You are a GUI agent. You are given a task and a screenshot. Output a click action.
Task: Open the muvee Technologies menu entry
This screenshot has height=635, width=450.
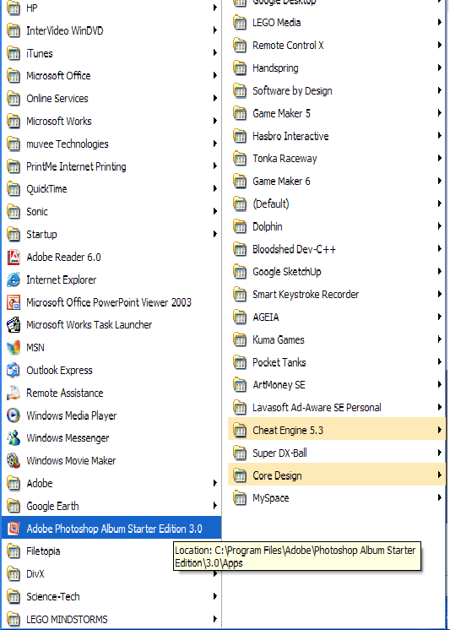(x=111, y=144)
